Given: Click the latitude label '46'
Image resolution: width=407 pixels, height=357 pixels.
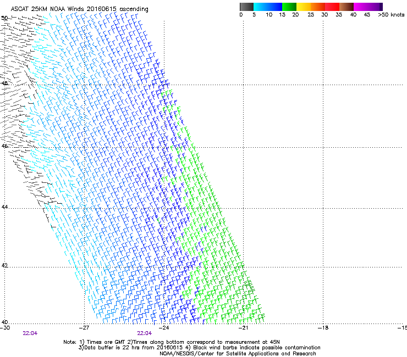Looking at the screenshot, I should (4, 146).
